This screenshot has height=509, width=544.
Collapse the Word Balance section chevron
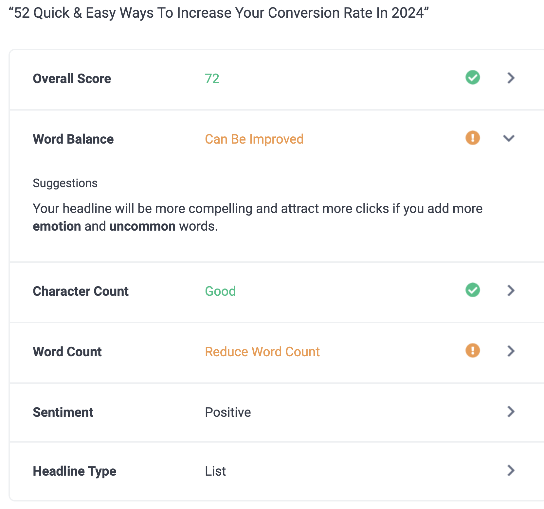[509, 138]
